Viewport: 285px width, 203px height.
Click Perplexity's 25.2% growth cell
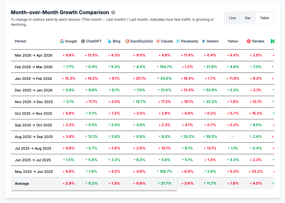(187, 137)
